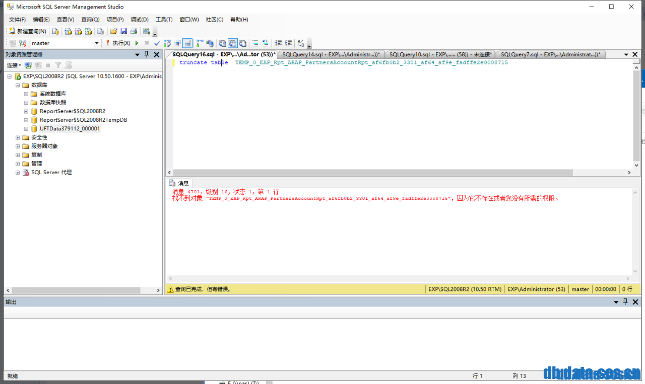Click the Print icon in toolbar
645x384 pixels.
click(133, 31)
